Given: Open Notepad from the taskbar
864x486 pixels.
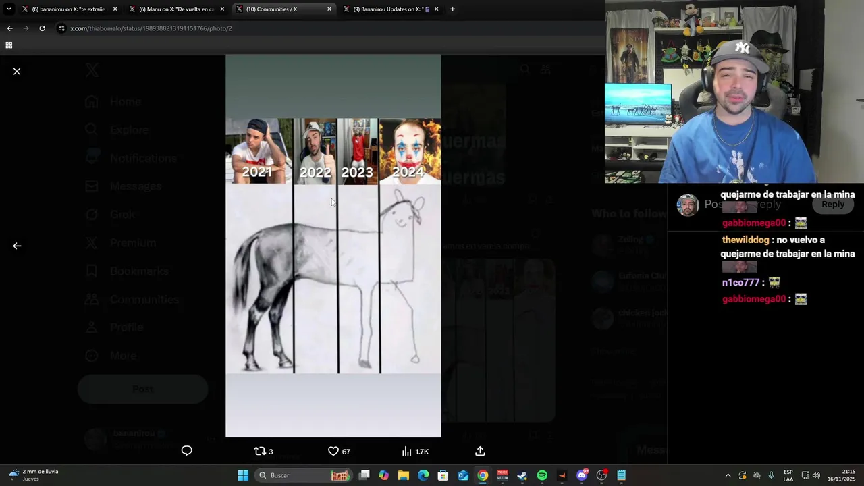Looking at the screenshot, I should (621, 475).
